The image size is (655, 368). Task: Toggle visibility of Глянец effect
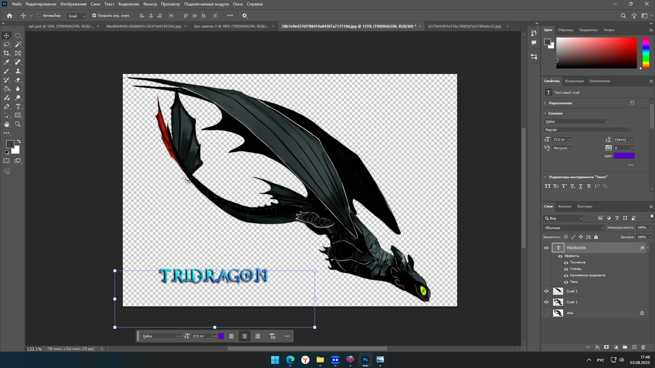[x=566, y=269]
